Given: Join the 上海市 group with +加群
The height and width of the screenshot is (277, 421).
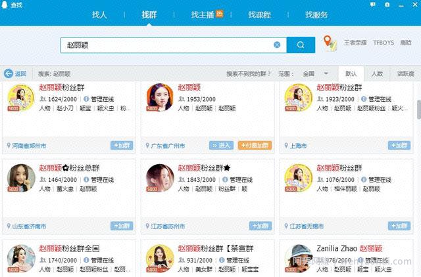Looking at the screenshot, I should [x=399, y=146].
